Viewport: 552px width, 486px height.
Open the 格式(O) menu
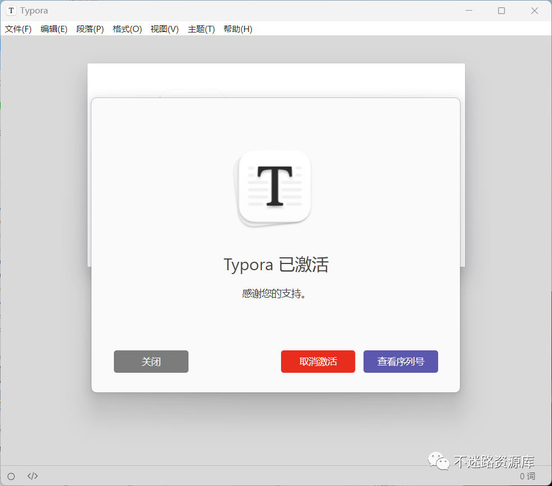pos(127,29)
